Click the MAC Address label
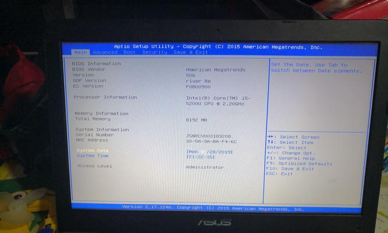This screenshot has height=233, width=388. coord(92,140)
